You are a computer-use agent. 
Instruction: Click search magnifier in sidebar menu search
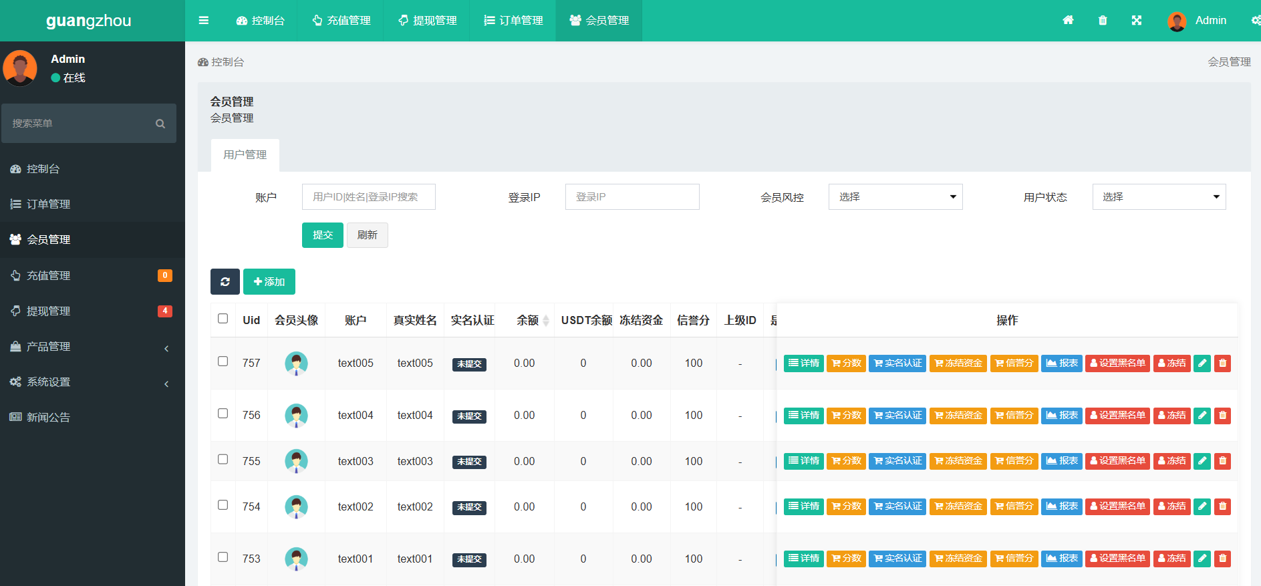click(160, 124)
